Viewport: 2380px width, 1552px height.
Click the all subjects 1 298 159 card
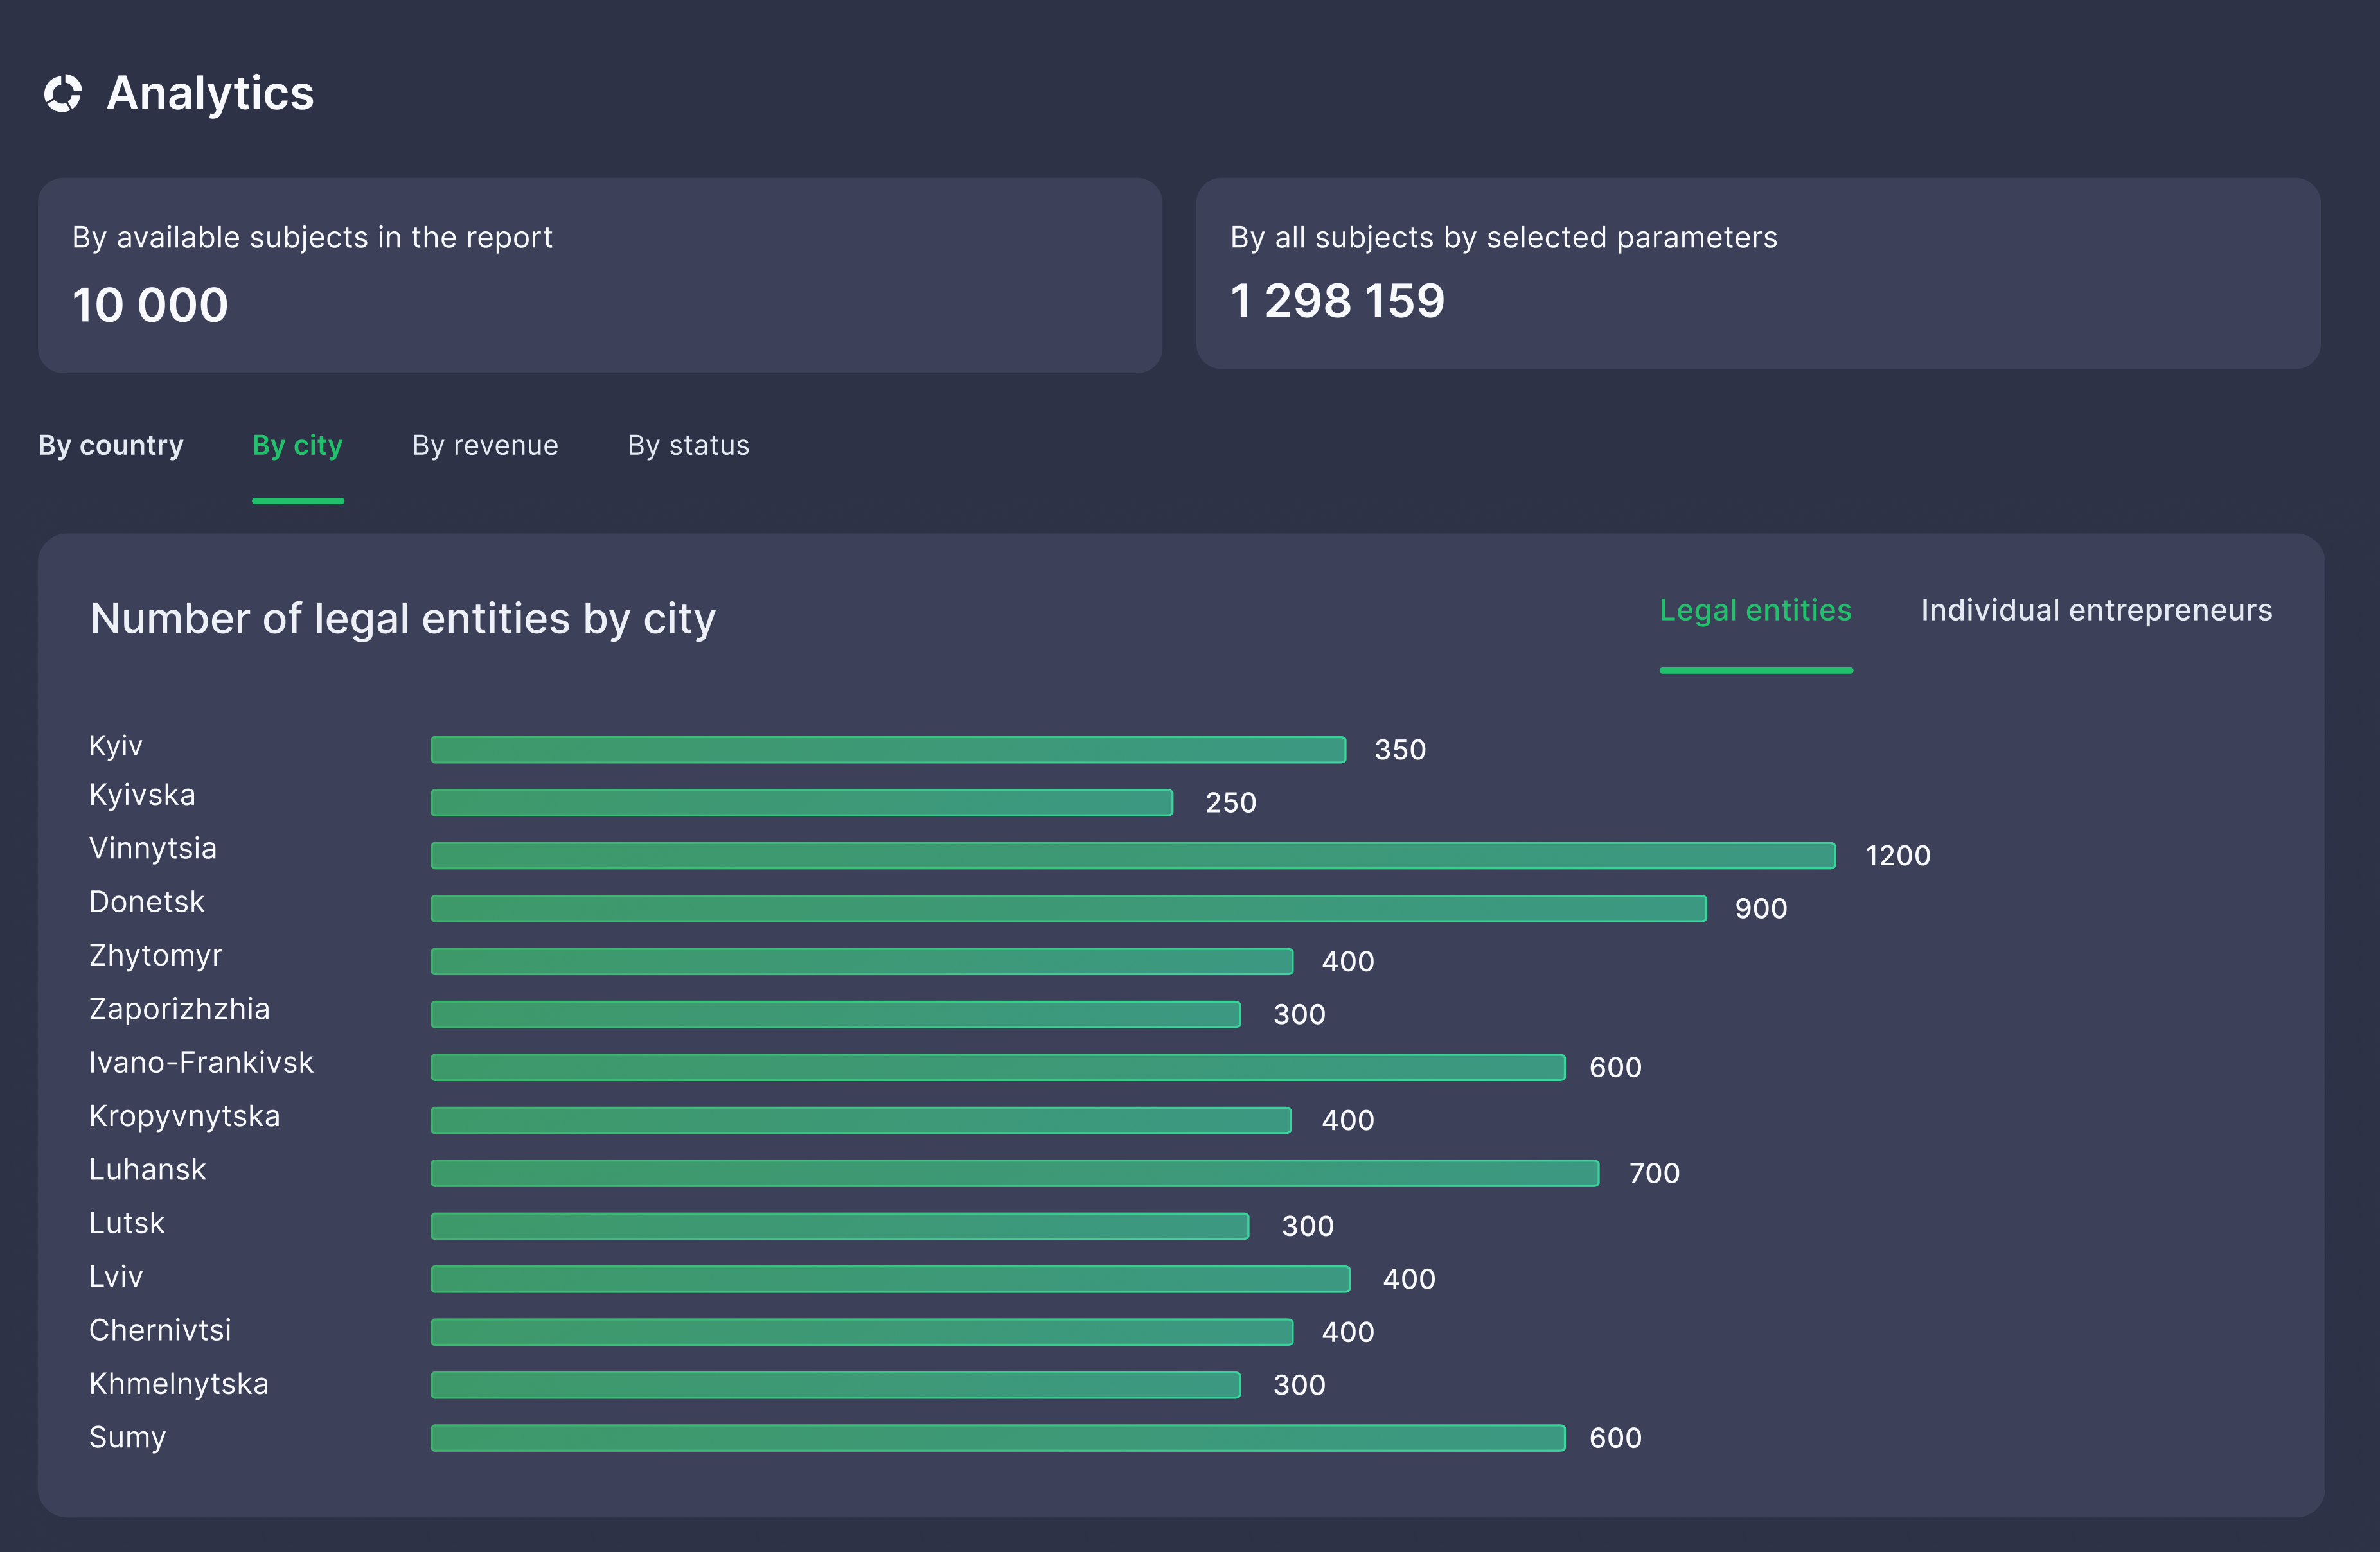(x=1757, y=273)
